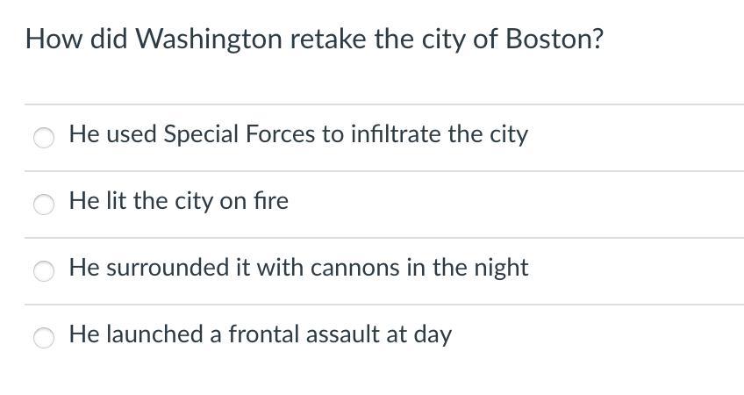
Task: Select the 'He used Special Forces' radio button
Action: pos(44,138)
